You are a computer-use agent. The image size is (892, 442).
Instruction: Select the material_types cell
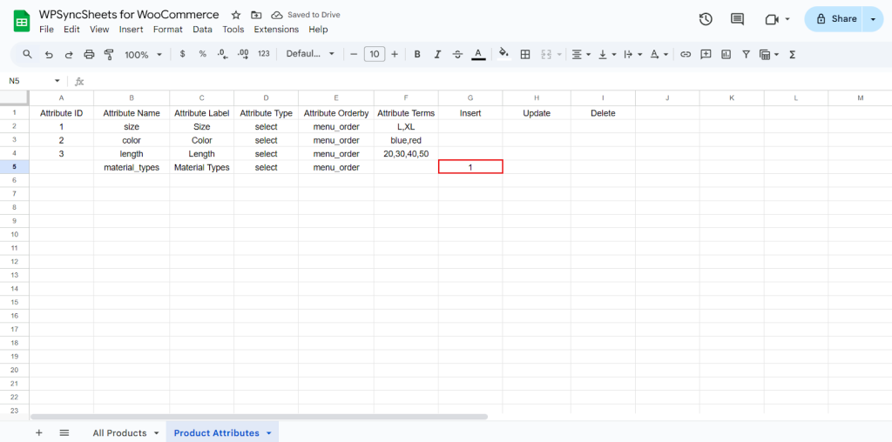132,168
